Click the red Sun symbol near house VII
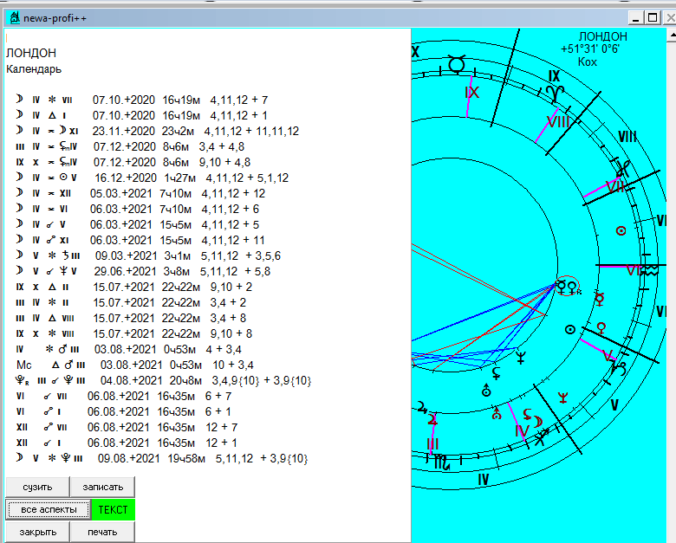 [x=620, y=230]
